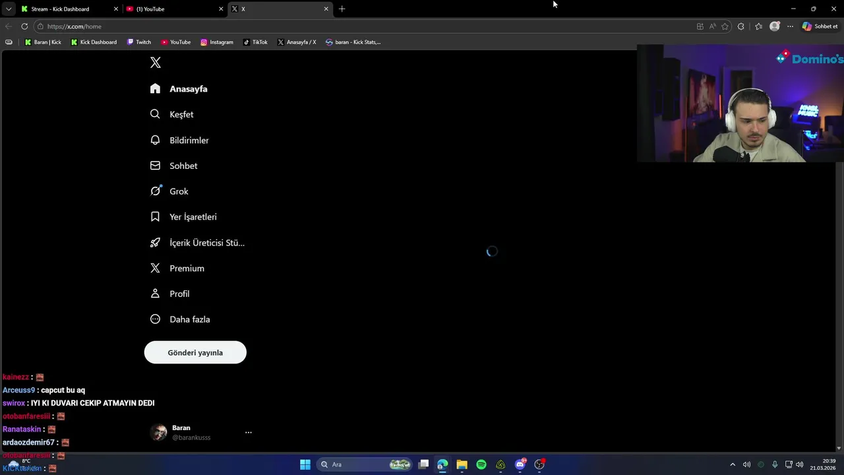Open OBS Studio from taskbar
The height and width of the screenshot is (475, 844).
(539, 464)
